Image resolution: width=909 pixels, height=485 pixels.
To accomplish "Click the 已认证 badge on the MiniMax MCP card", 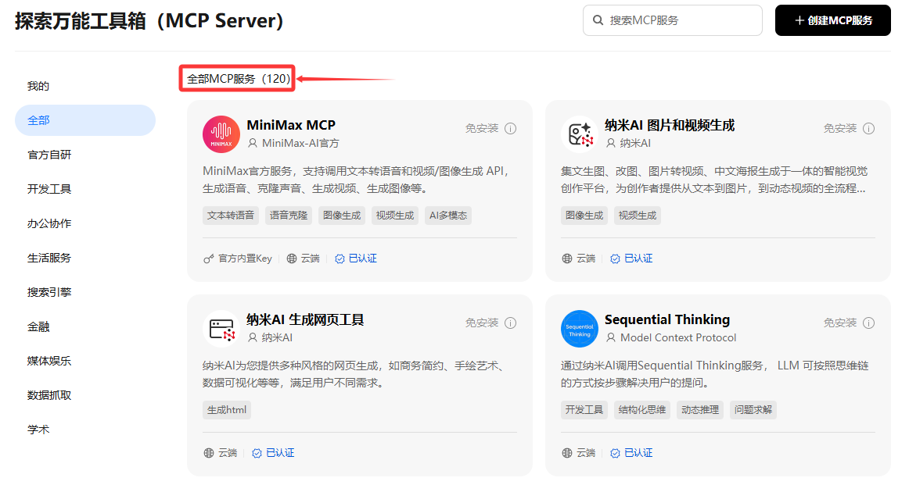I will click(356, 259).
